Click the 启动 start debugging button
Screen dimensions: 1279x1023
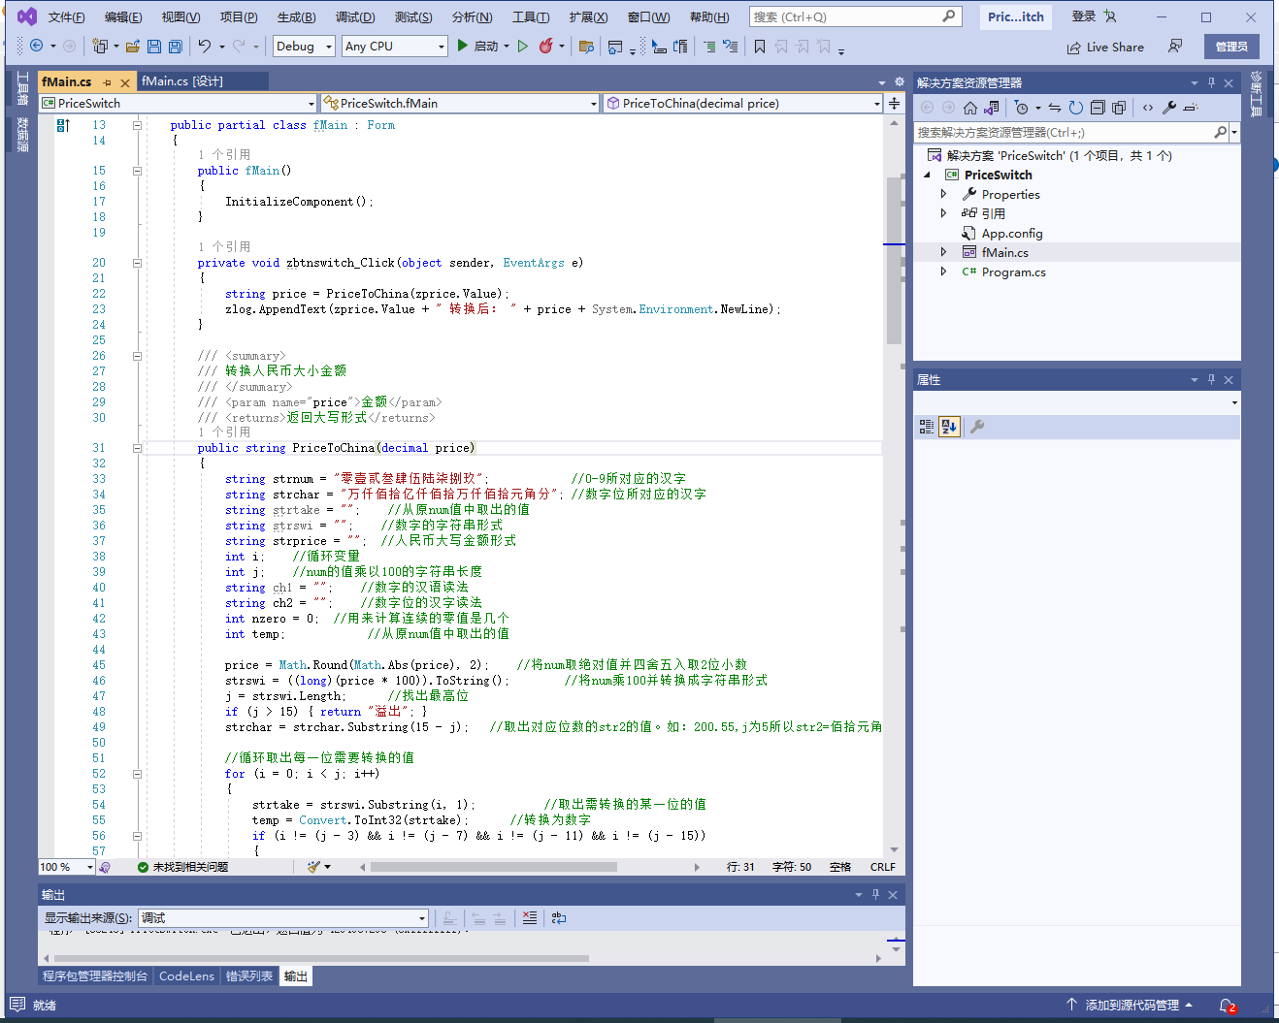tap(477, 46)
